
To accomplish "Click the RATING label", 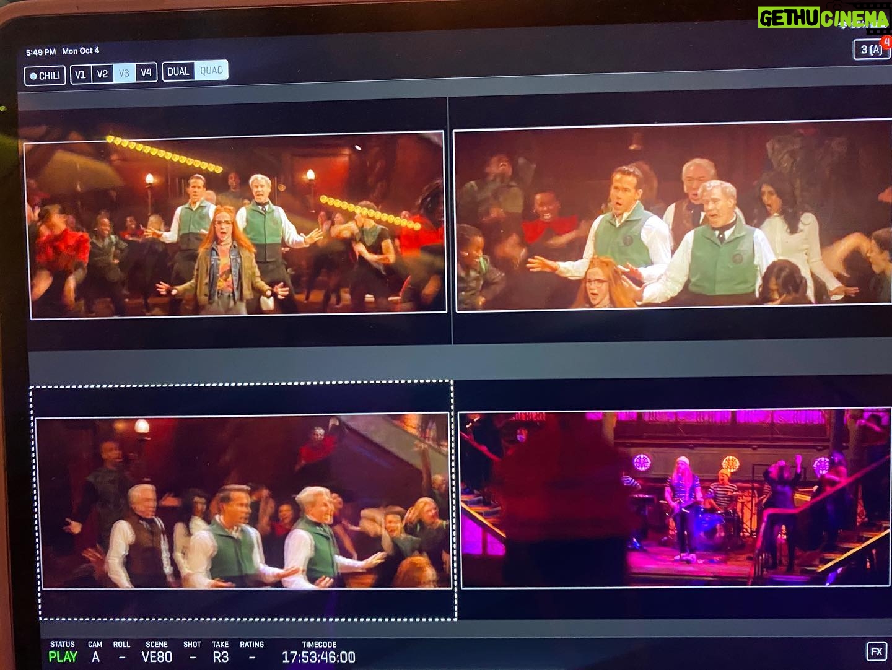I will click(x=251, y=645).
